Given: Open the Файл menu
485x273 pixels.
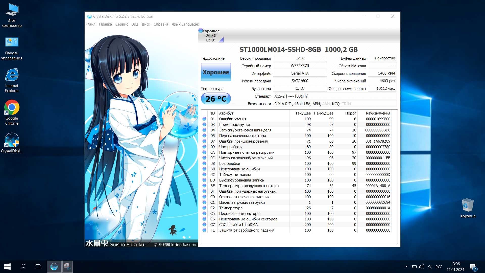Looking at the screenshot, I should 91,24.
